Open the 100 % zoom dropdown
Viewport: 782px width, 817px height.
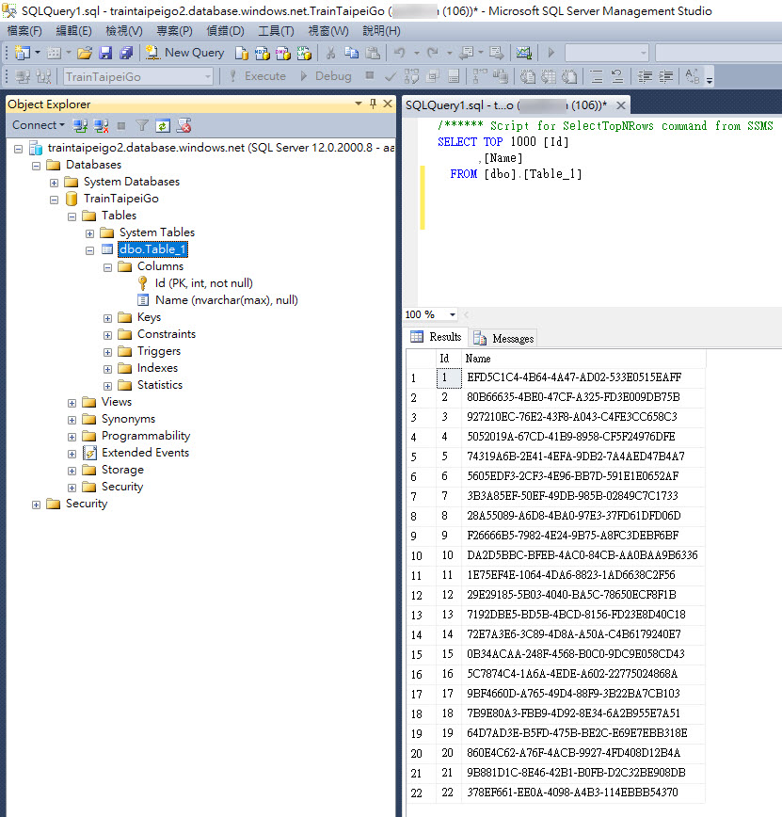click(x=453, y=314)
